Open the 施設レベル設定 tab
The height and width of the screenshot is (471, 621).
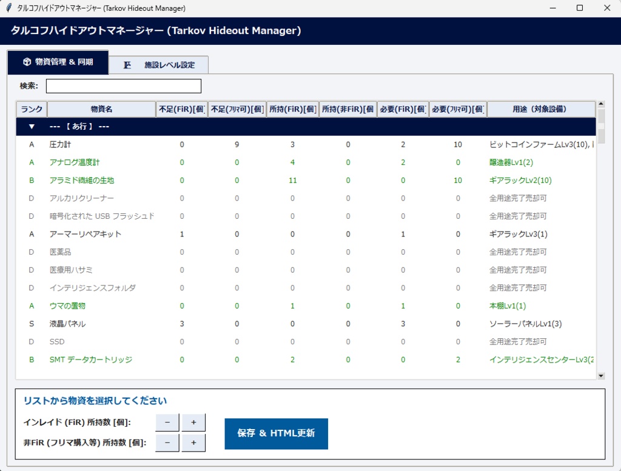point(158,65)
